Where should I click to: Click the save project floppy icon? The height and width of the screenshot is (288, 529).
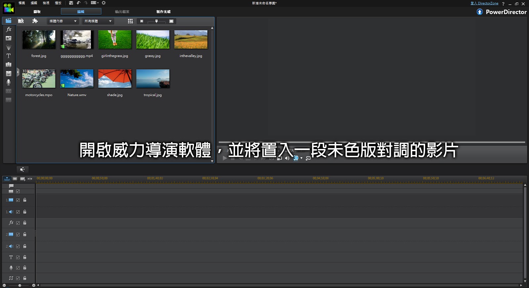pos(71,3)
